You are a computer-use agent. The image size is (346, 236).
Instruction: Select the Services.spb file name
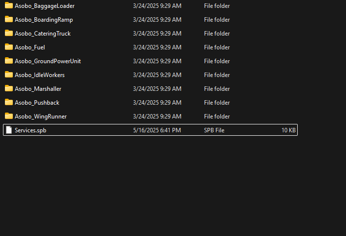click(x=31, y=130)
